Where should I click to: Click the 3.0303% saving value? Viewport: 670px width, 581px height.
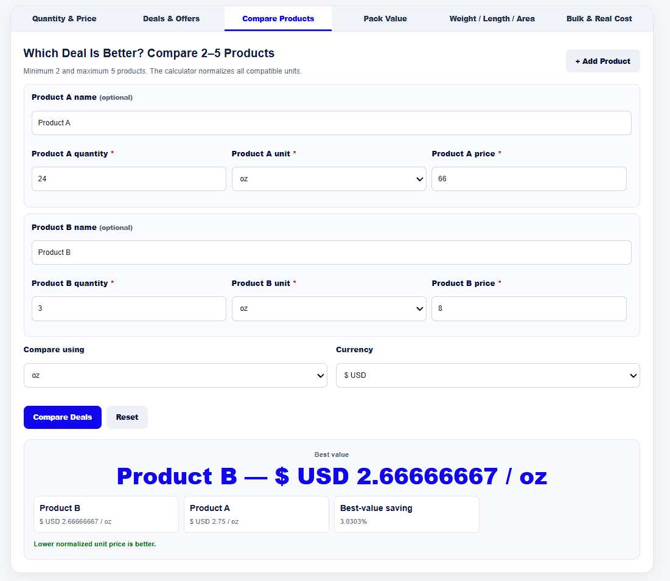point(354,521)
